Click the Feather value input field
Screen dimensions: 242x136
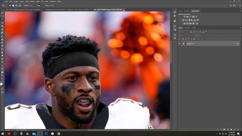[x=33, y=6]
